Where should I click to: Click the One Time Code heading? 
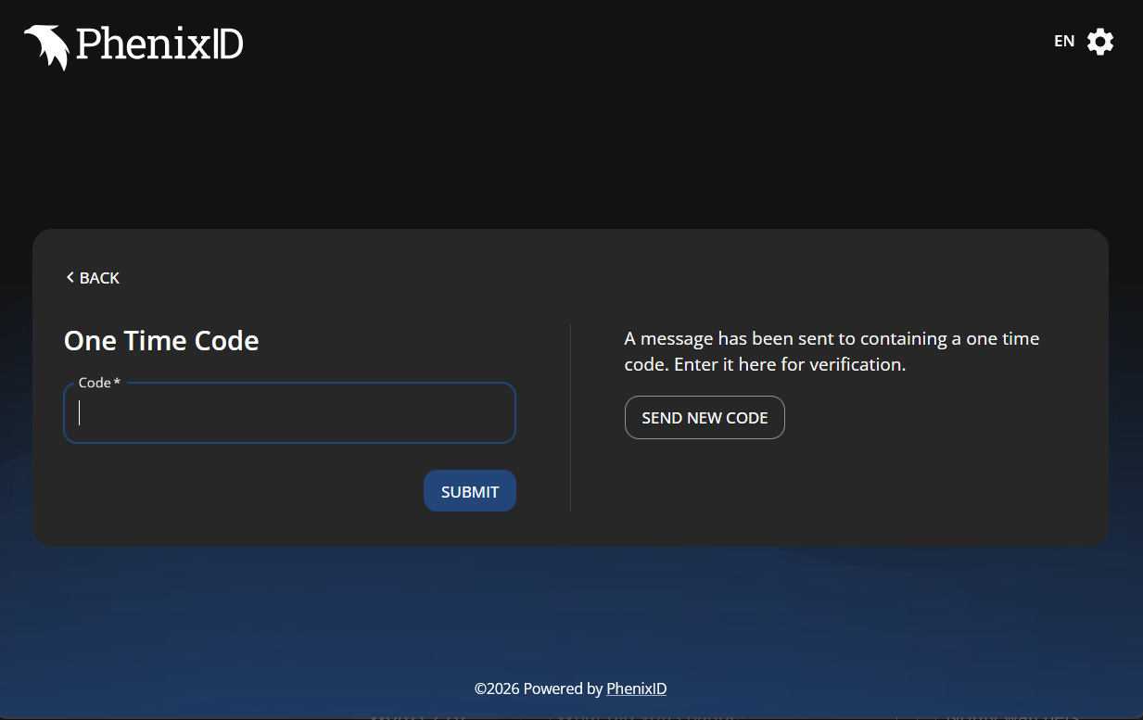click(161, 341)
